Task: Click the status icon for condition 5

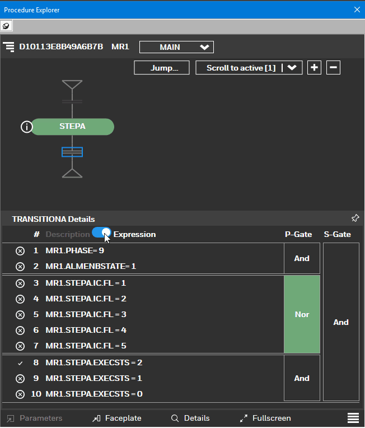Action: point(20,315)
